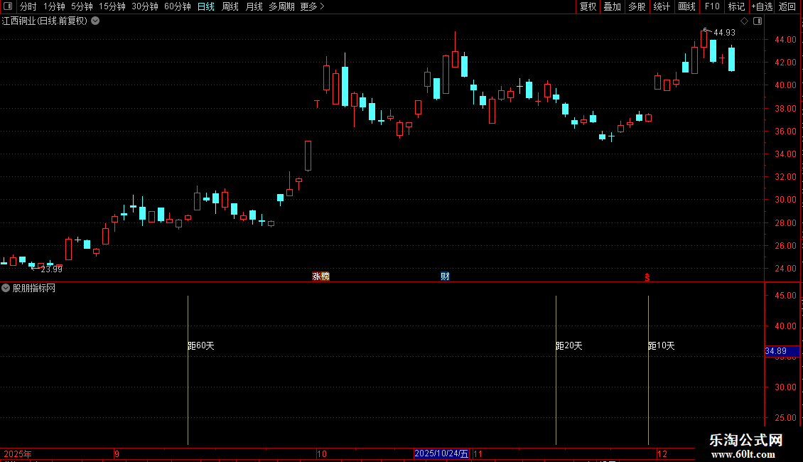Click the red S marker on timeline

(x=647, y=277)
